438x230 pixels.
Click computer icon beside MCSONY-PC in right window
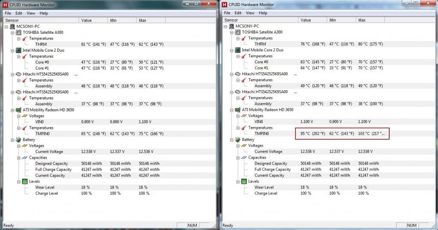pyautogui.click(x=231, y=26)
